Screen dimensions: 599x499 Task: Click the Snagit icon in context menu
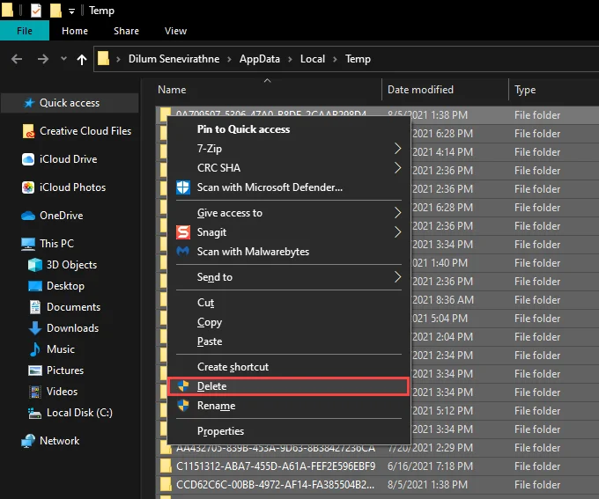pyautogui.click(x=183, y=232)
